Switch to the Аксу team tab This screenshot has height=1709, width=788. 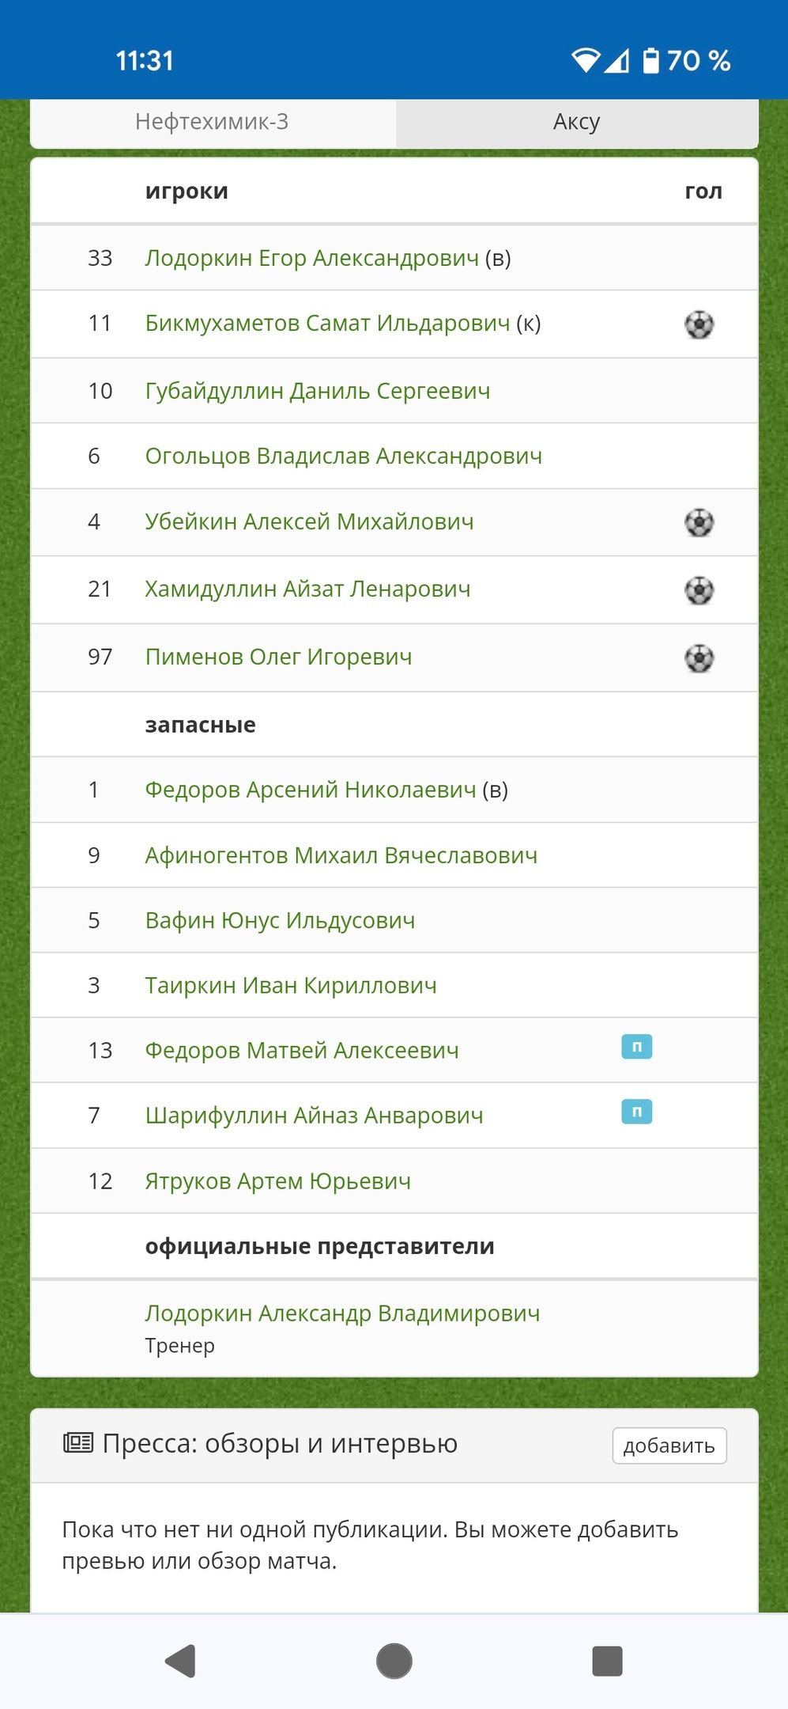tap(577, 122)
